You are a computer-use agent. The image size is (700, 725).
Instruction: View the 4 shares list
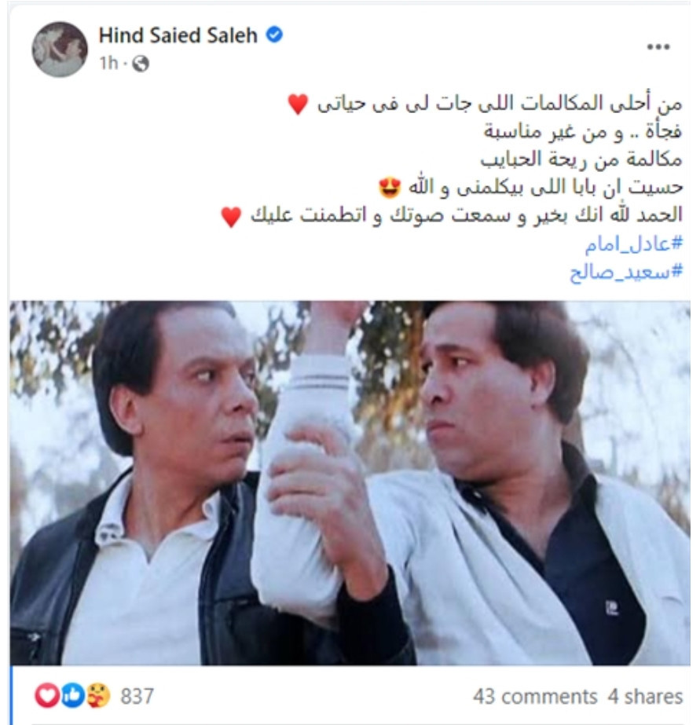coord(646,697)
